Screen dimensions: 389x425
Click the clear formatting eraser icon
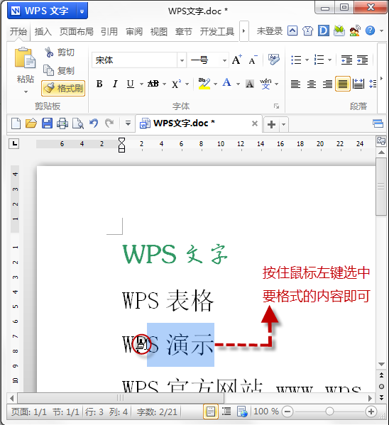click(274, 60)
